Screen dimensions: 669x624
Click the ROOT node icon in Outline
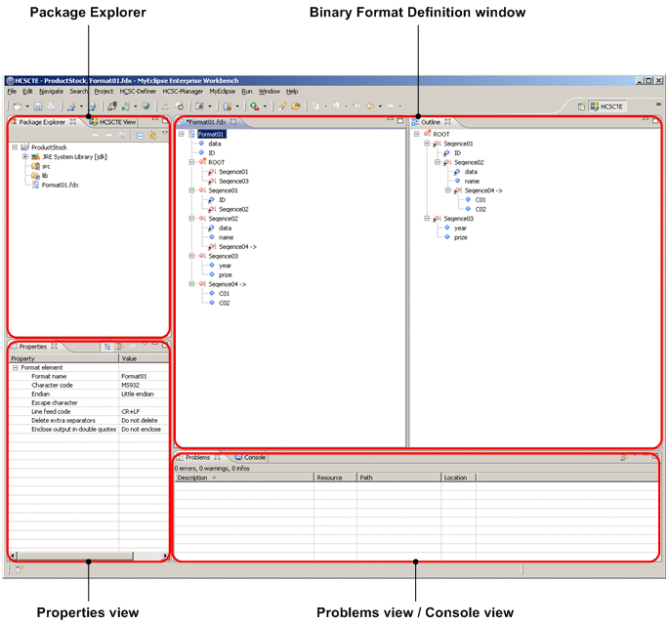[x=426, y=135]
